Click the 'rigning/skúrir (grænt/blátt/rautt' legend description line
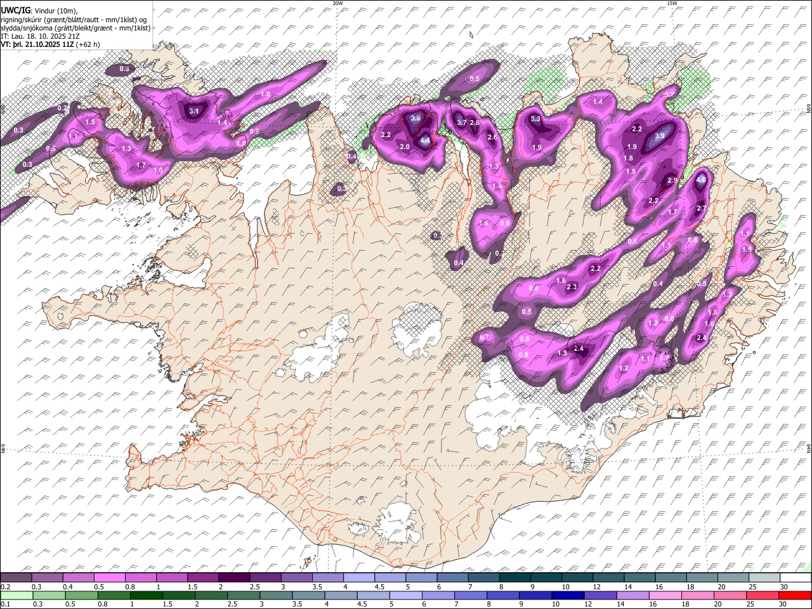812x609 pixels. click(x=74, y=19)
